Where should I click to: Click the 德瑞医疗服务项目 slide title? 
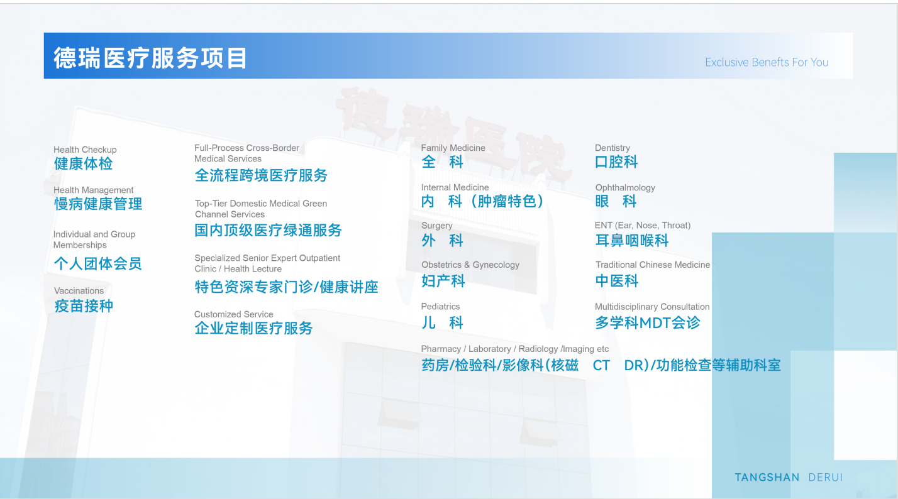point(150,58)
